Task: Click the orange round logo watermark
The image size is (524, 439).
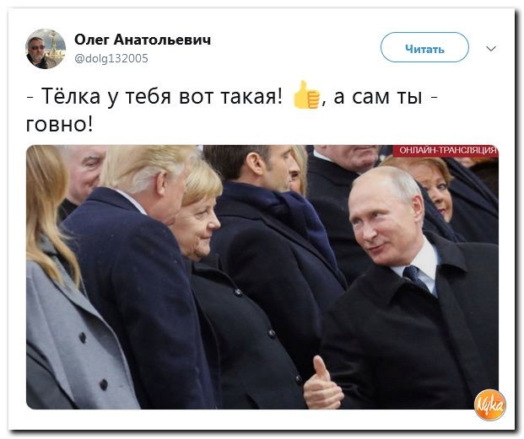Action: point(490,404)
